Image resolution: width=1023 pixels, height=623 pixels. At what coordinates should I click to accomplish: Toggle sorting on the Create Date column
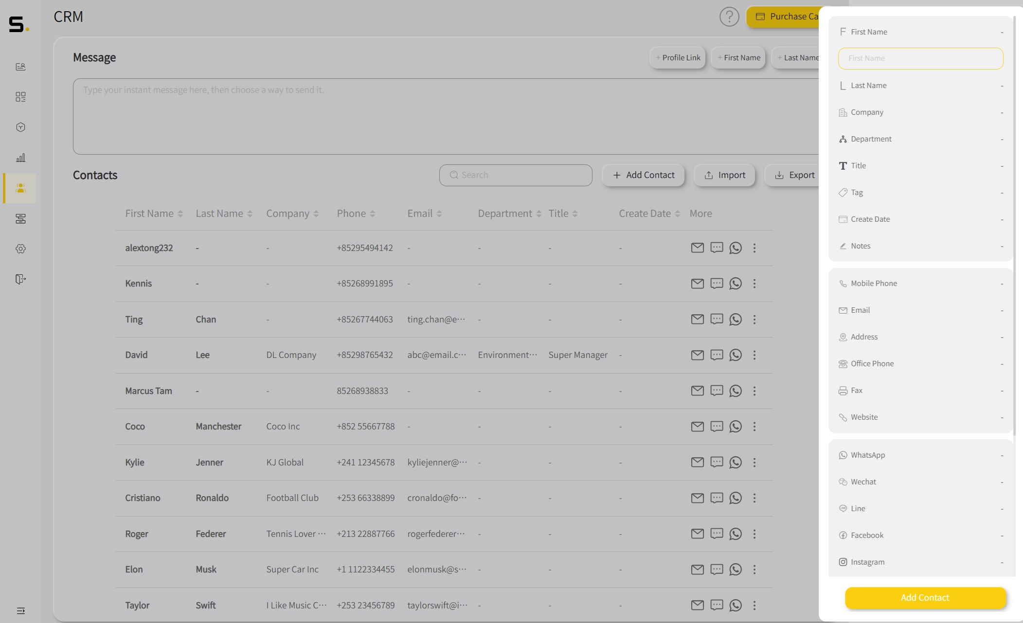point(678,213)
